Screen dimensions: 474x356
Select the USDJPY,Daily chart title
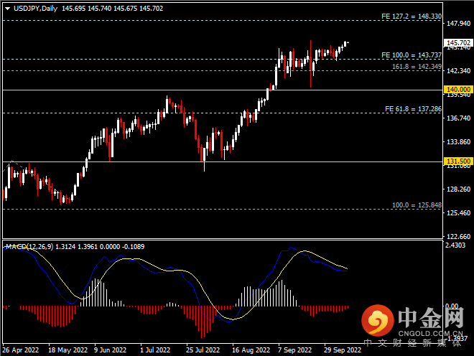(x=35, y=9)
